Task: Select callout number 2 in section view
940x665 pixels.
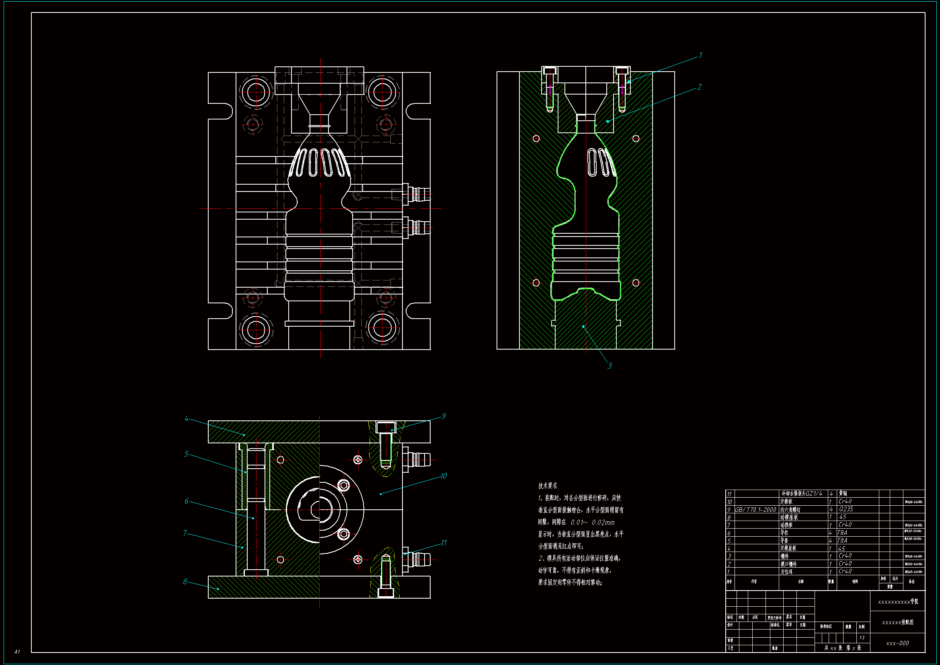Action: pos(699,87)
